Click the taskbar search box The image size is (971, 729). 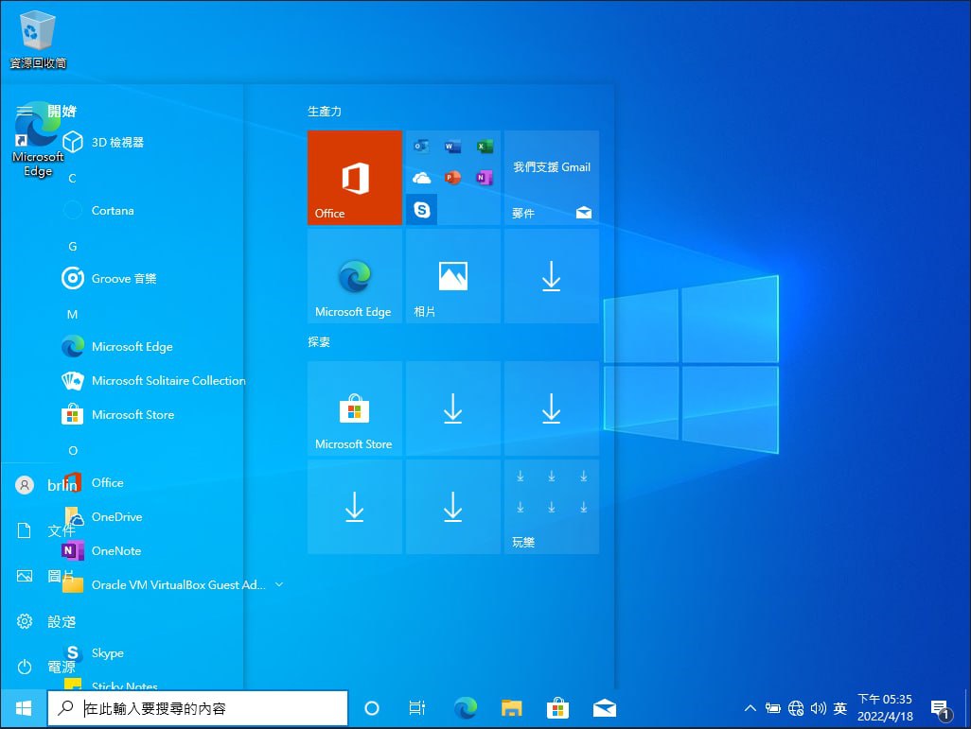pyautogui.click(x=198, y=708)
